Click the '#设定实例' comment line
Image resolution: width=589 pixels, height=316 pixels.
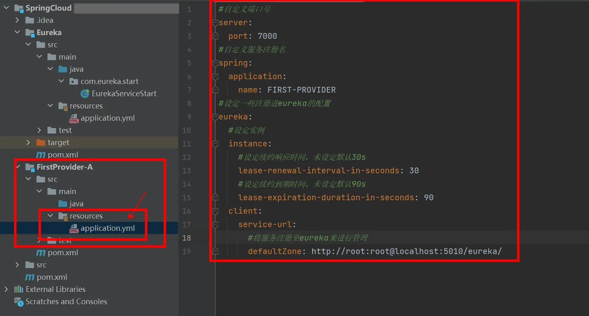247,130
